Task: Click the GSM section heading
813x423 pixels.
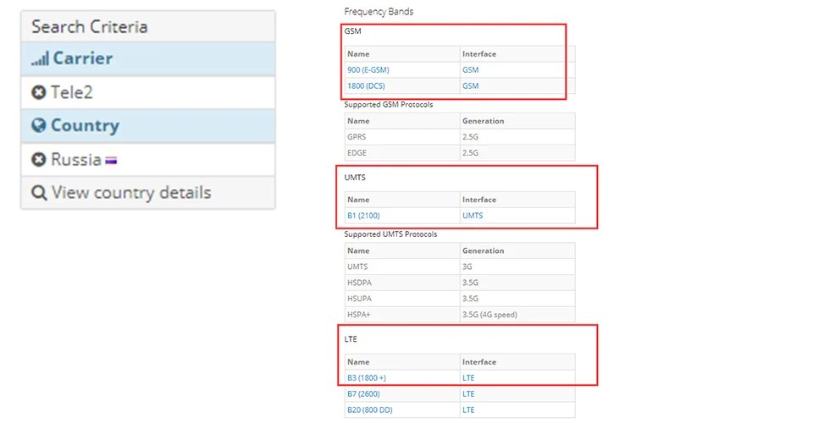Action: (x=352, y=31)
